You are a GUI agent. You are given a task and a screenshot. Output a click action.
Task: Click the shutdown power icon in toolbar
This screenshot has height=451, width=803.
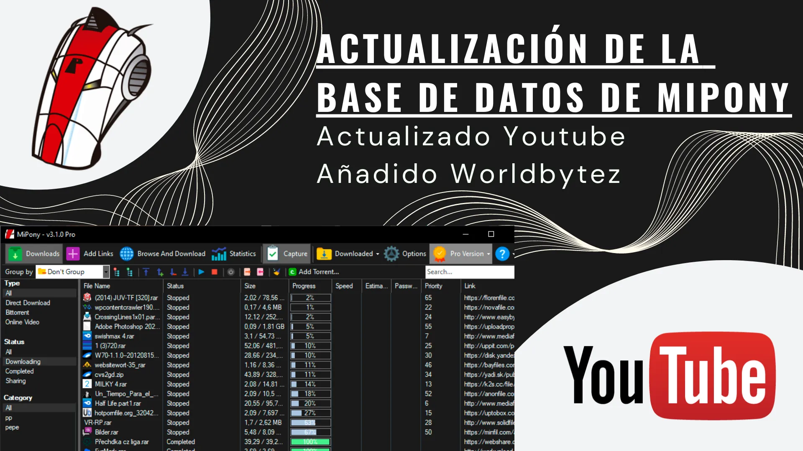231,272
